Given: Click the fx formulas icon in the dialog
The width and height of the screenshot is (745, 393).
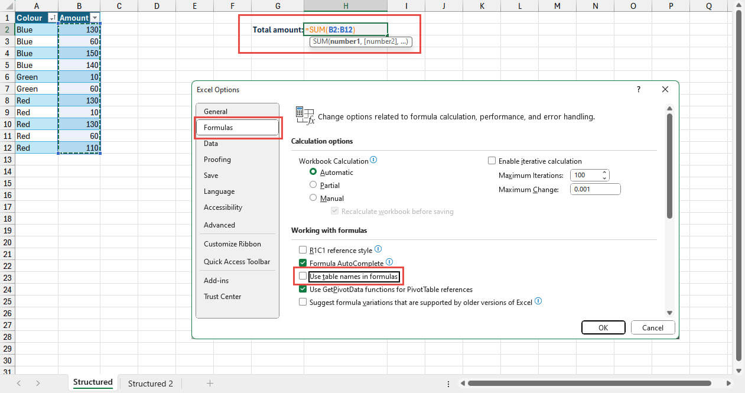Looking at the screenshot, I should [x=305, y=115].
